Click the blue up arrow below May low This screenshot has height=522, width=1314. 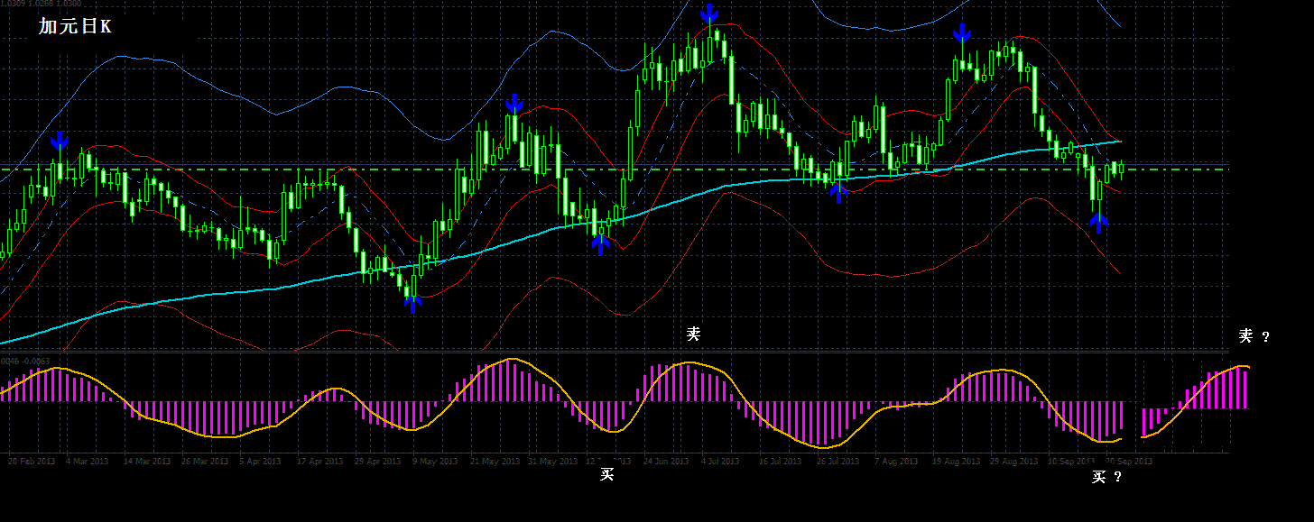coord(412,302)
